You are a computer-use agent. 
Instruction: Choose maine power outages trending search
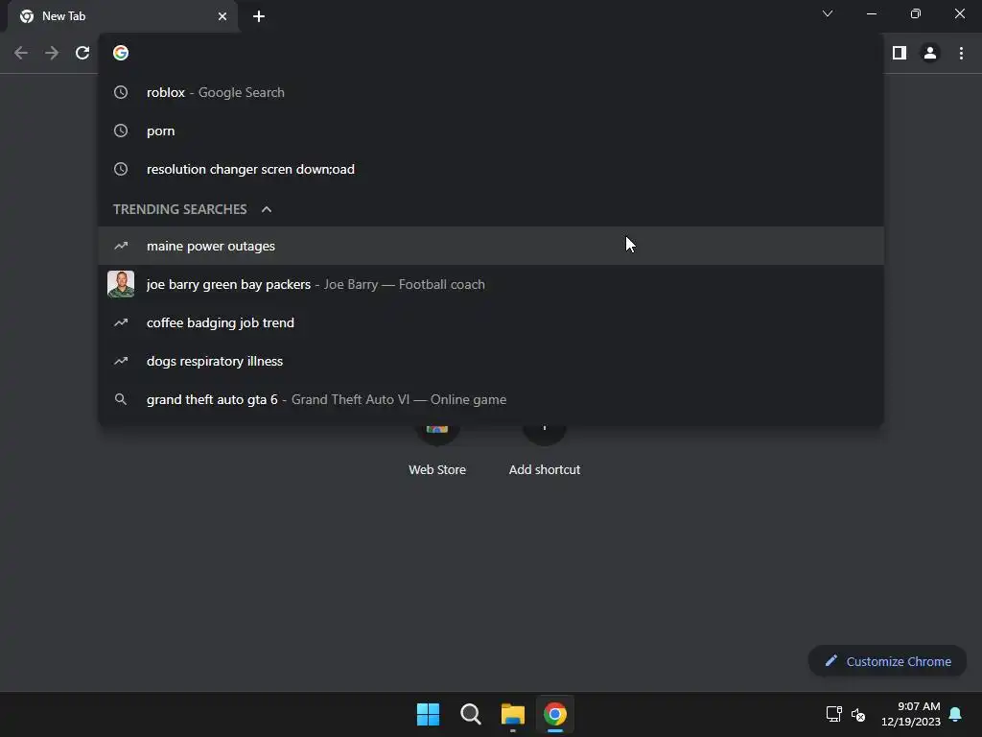(x=491, y=246)
